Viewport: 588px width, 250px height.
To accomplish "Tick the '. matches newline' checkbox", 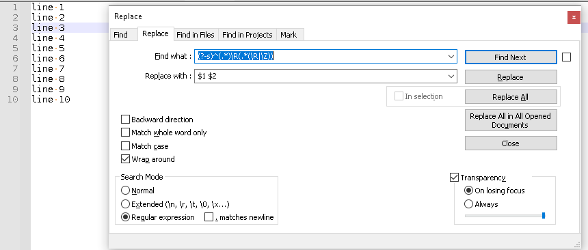I will click(209, 217).
